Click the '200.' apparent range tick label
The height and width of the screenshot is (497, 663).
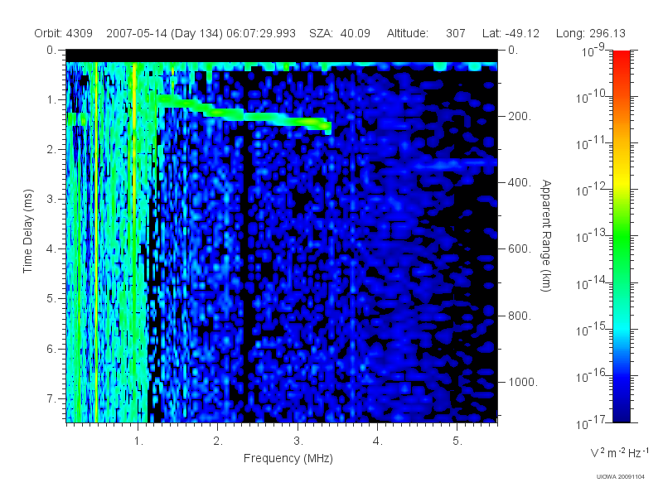[520, 116]
